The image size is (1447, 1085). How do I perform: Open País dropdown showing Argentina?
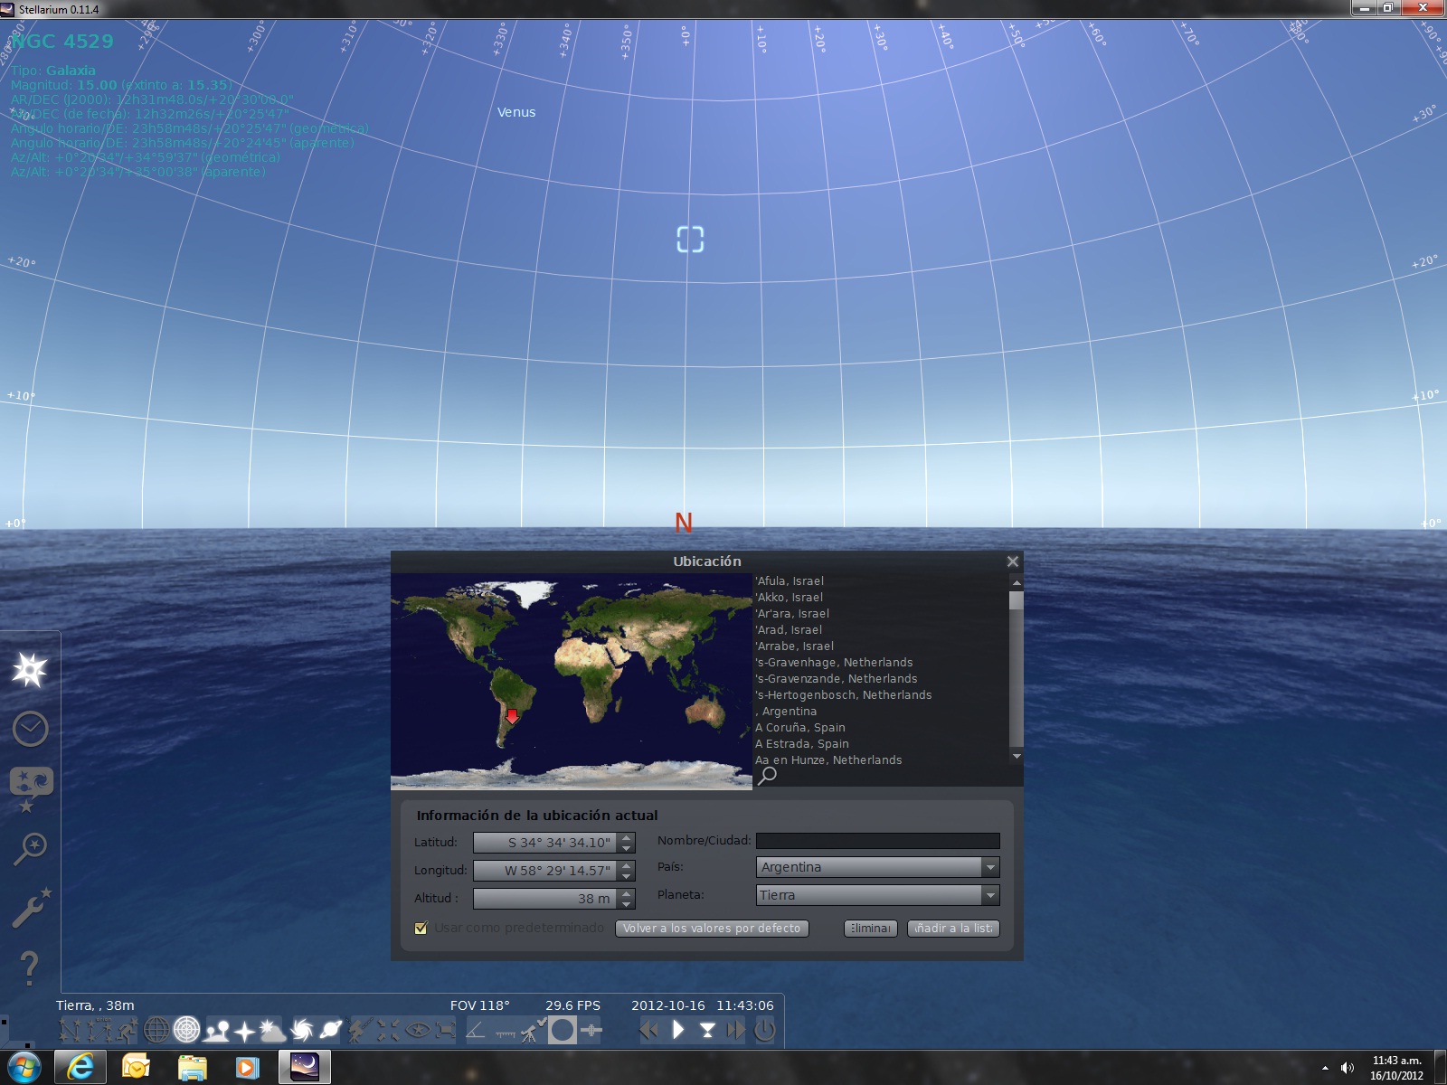pos(877,867)
